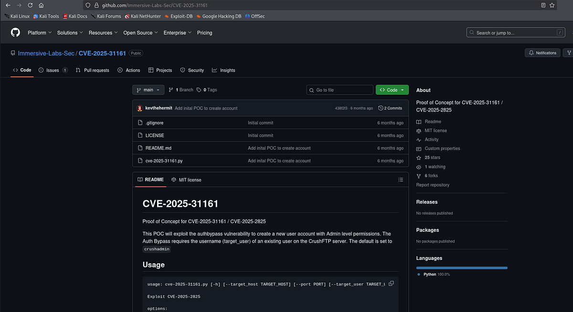Screen dimensions: 573x312
Task: Open the cve-2025-31161.py file
Action: [164, 161]
